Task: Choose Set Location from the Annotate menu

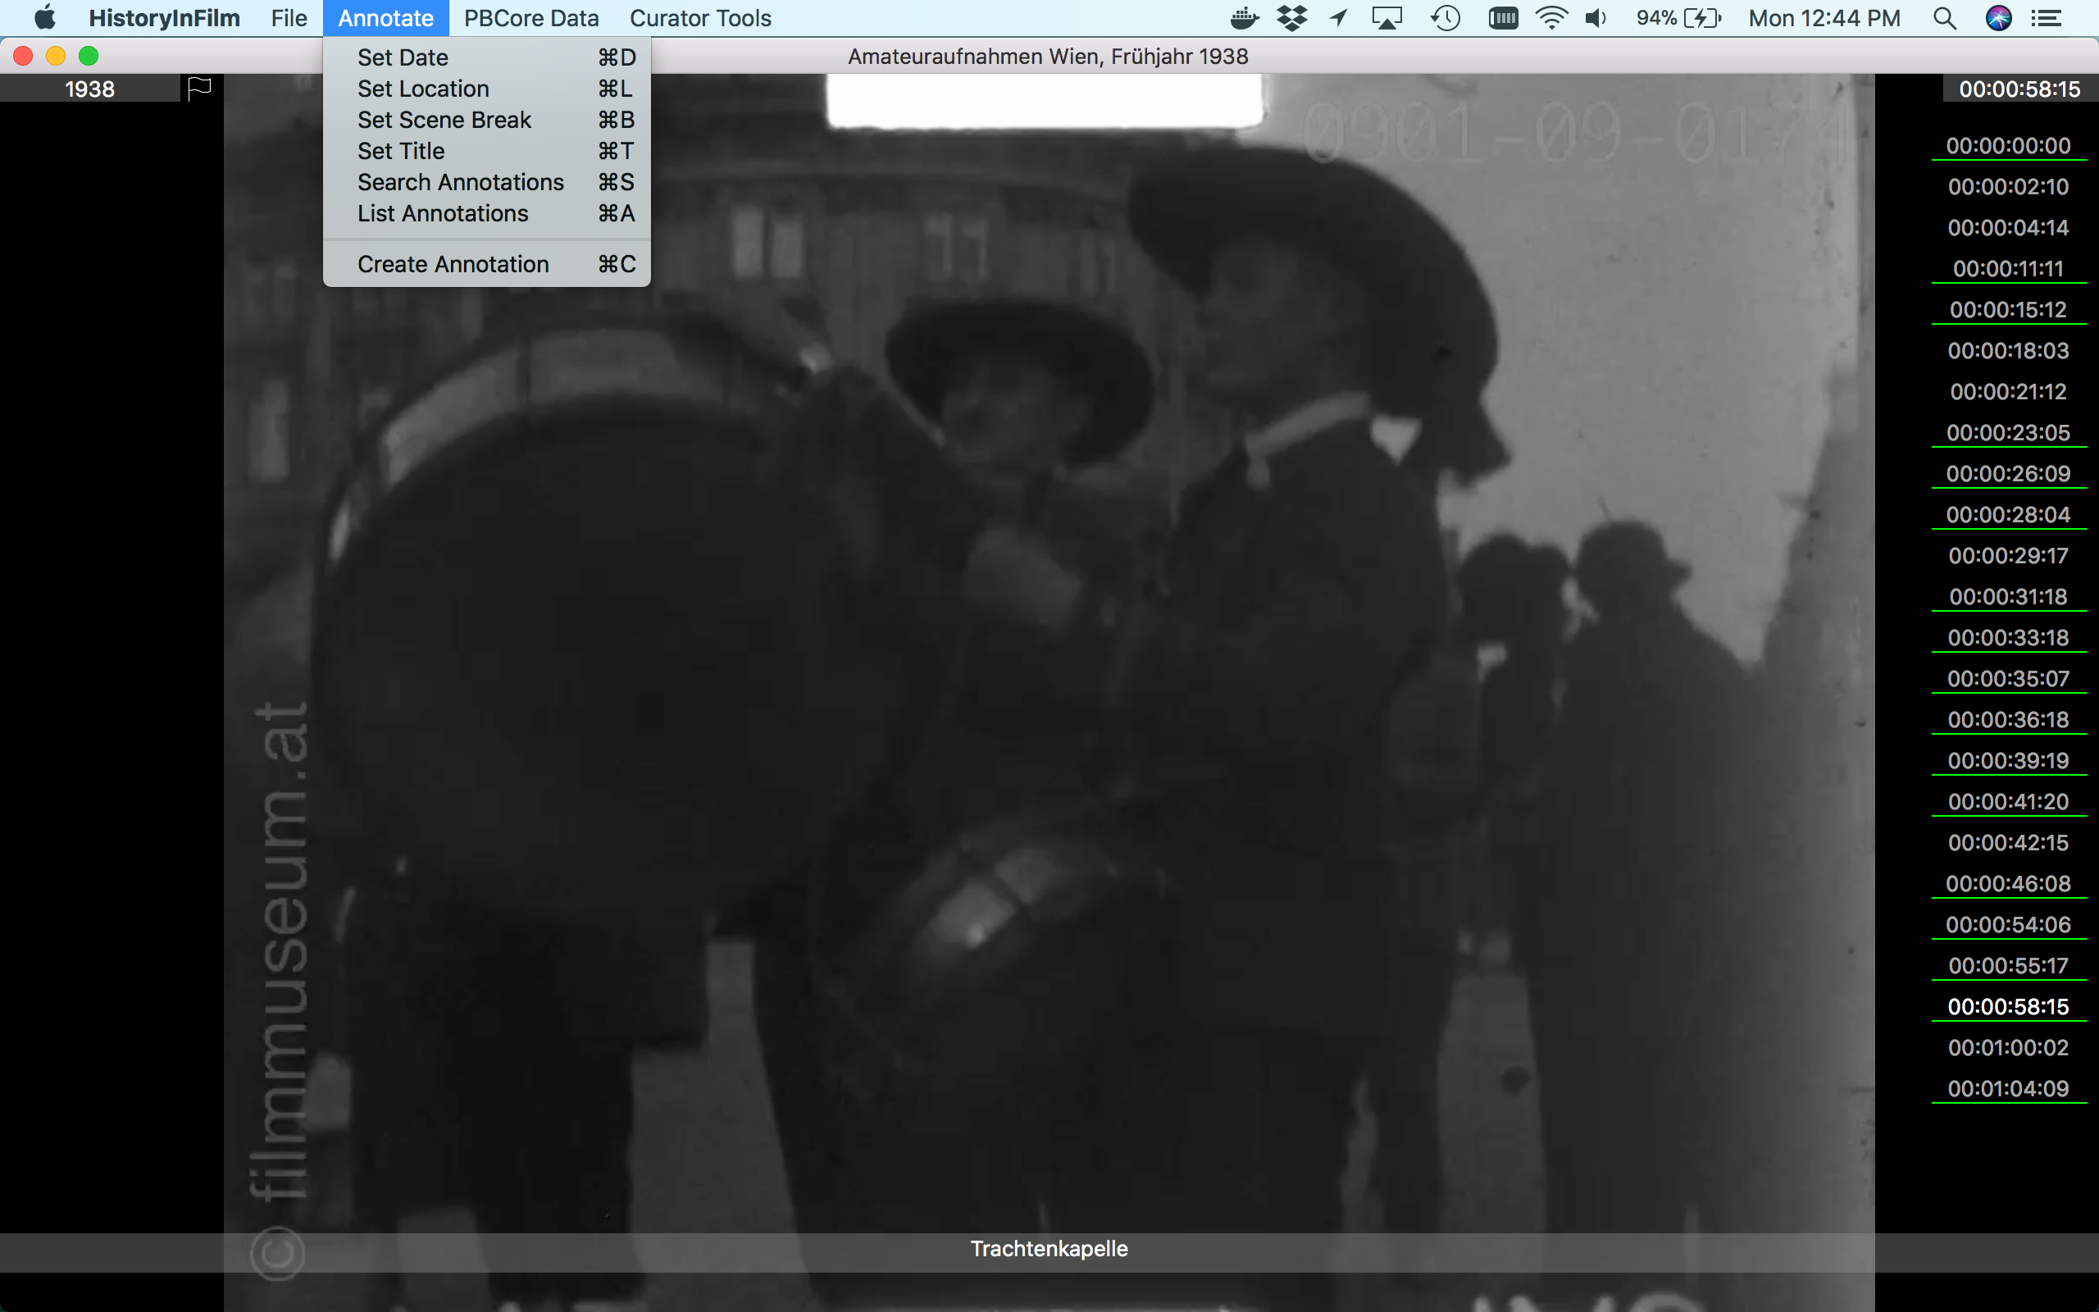Action: 422,88
